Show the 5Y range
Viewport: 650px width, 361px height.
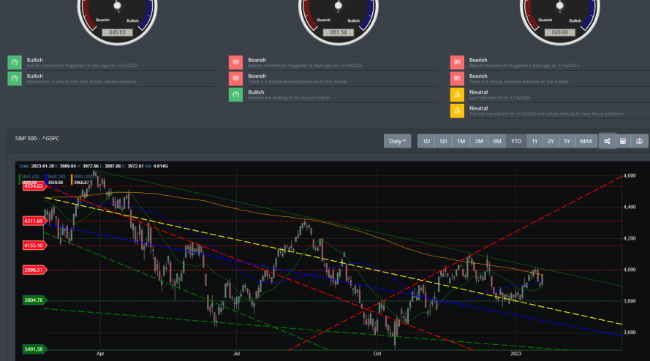(567, 141)
